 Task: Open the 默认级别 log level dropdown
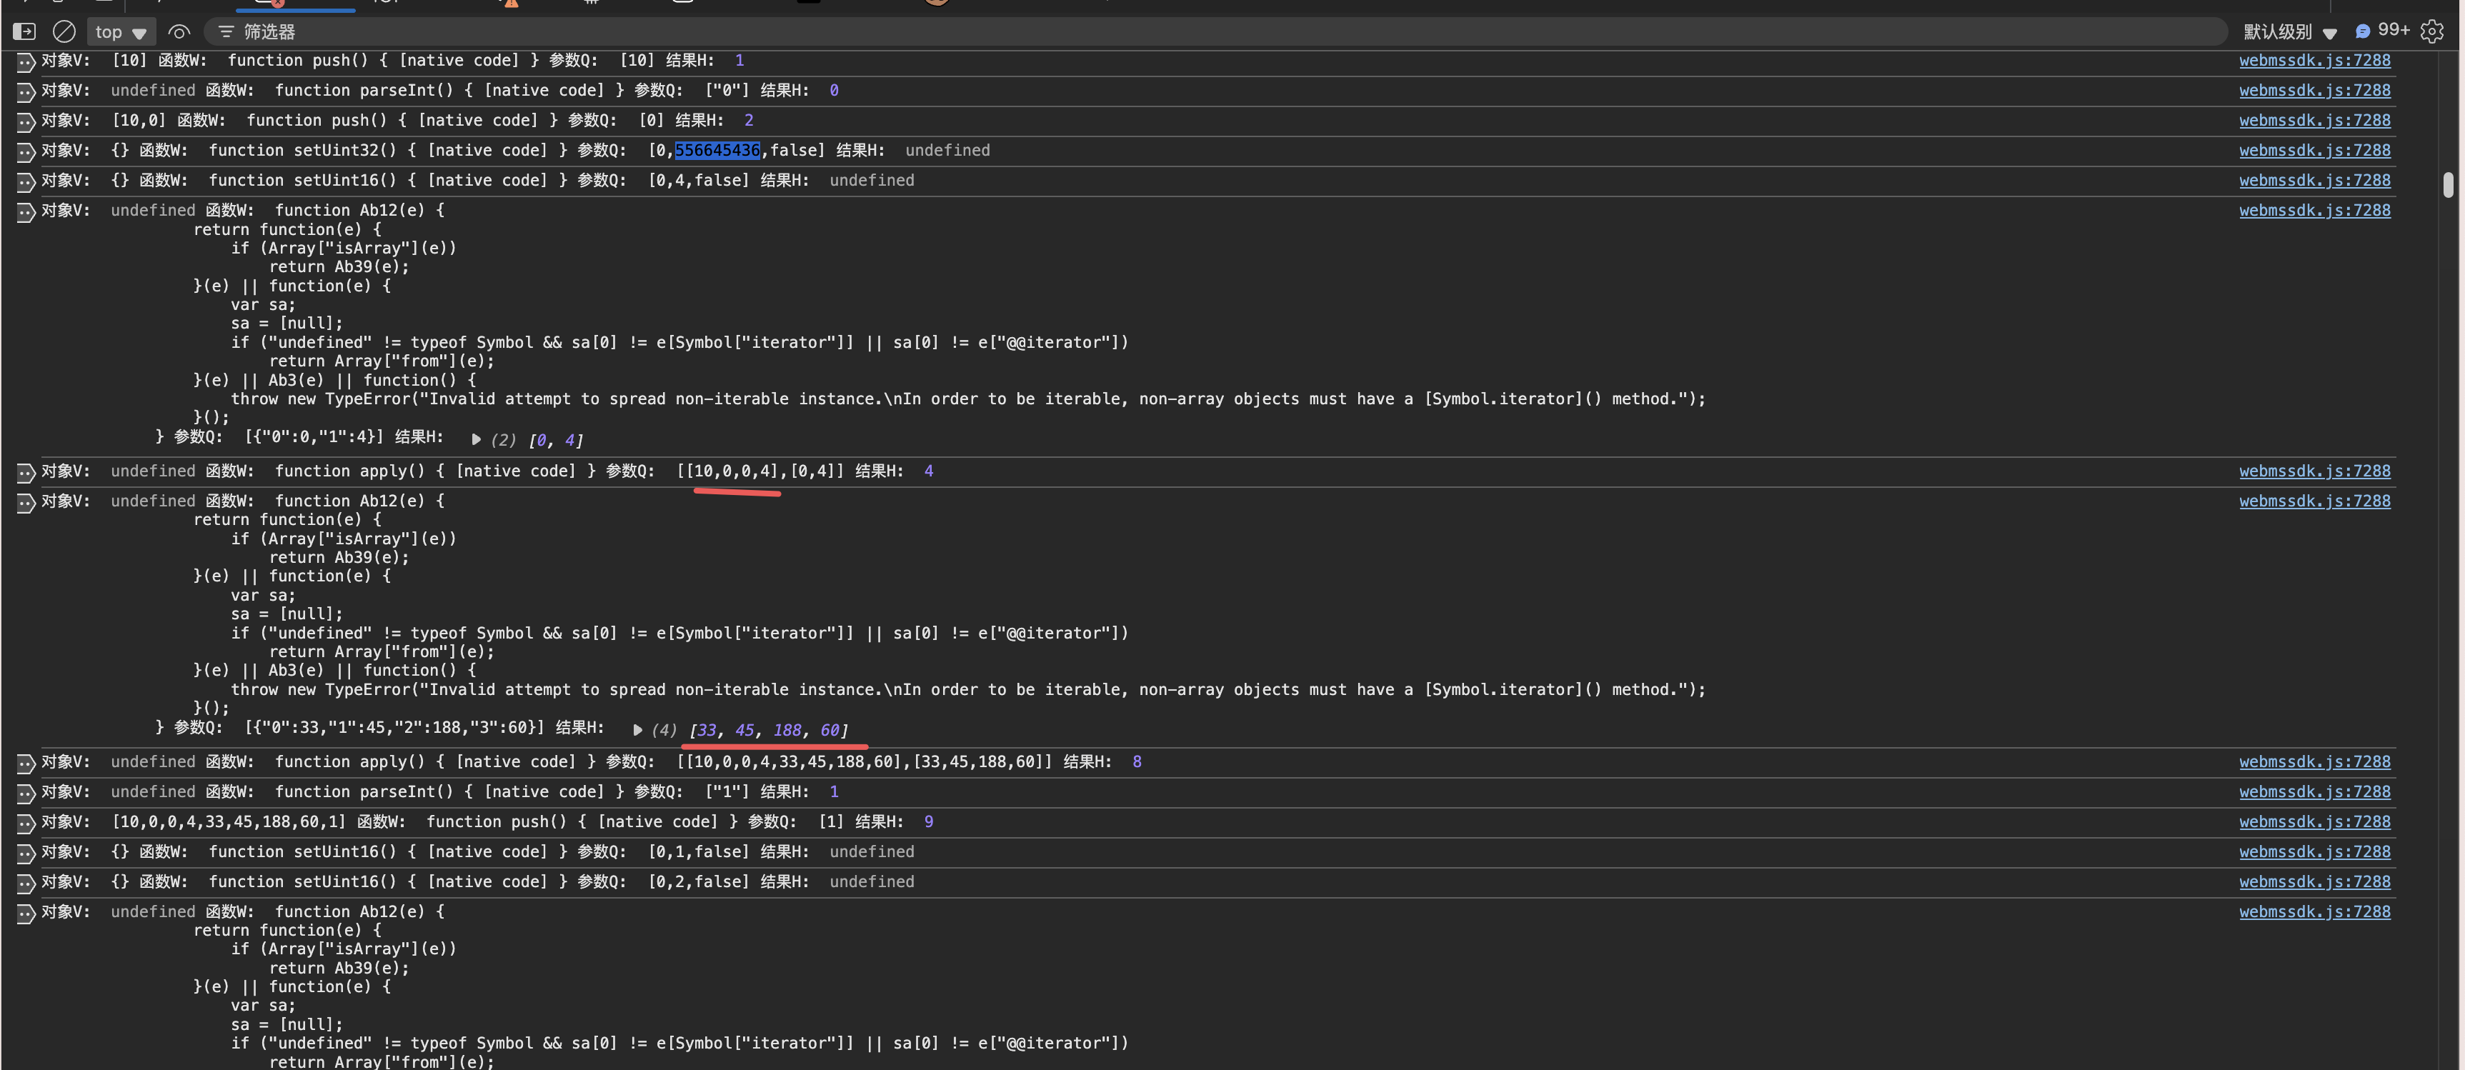pyautogui.click(x=2291, y=31)
